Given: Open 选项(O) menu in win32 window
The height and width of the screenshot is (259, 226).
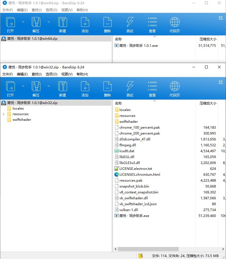Looking at the screenshot, I should click(x=51, y=74).
